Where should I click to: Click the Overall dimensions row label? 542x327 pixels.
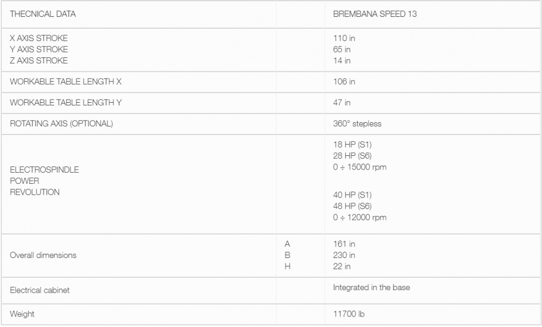[x=43, y=255]
